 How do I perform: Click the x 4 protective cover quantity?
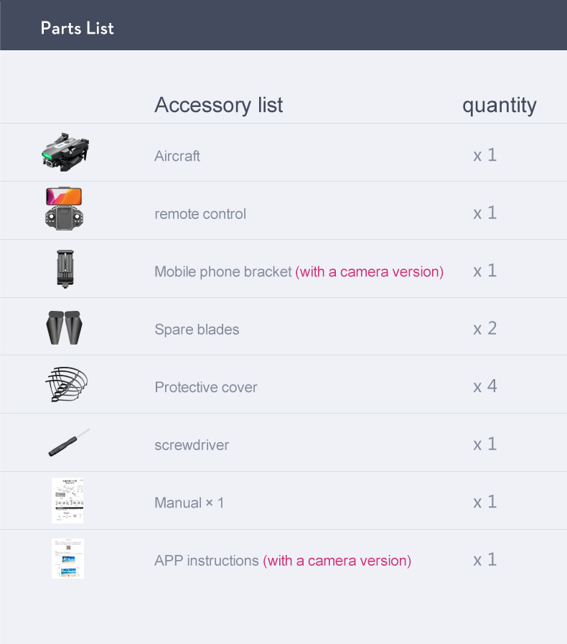coord(484,386)
